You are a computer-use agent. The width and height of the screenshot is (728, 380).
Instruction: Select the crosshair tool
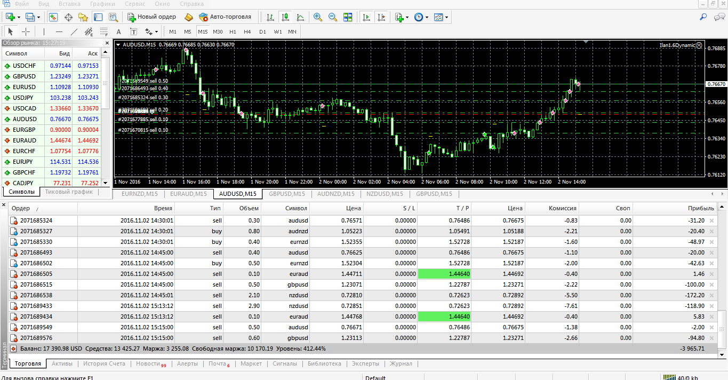26,31
